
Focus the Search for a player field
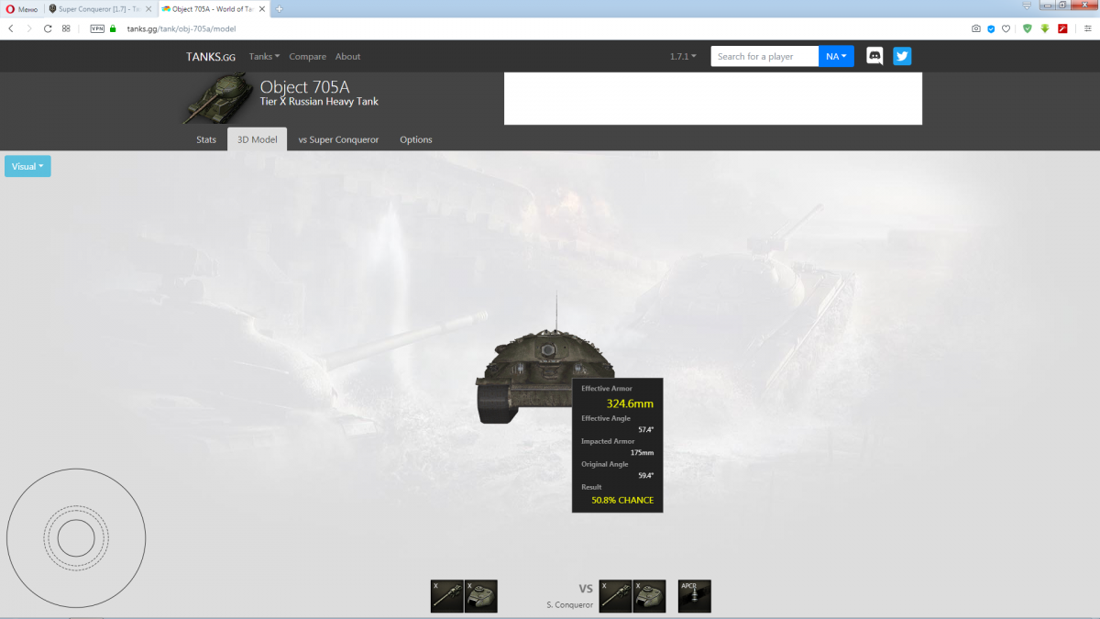[x=764, y=57]
